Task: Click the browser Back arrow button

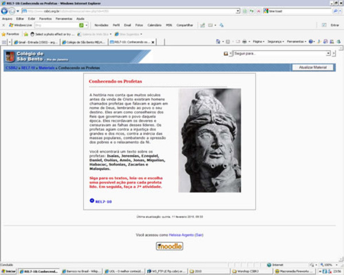Action: 4,11
